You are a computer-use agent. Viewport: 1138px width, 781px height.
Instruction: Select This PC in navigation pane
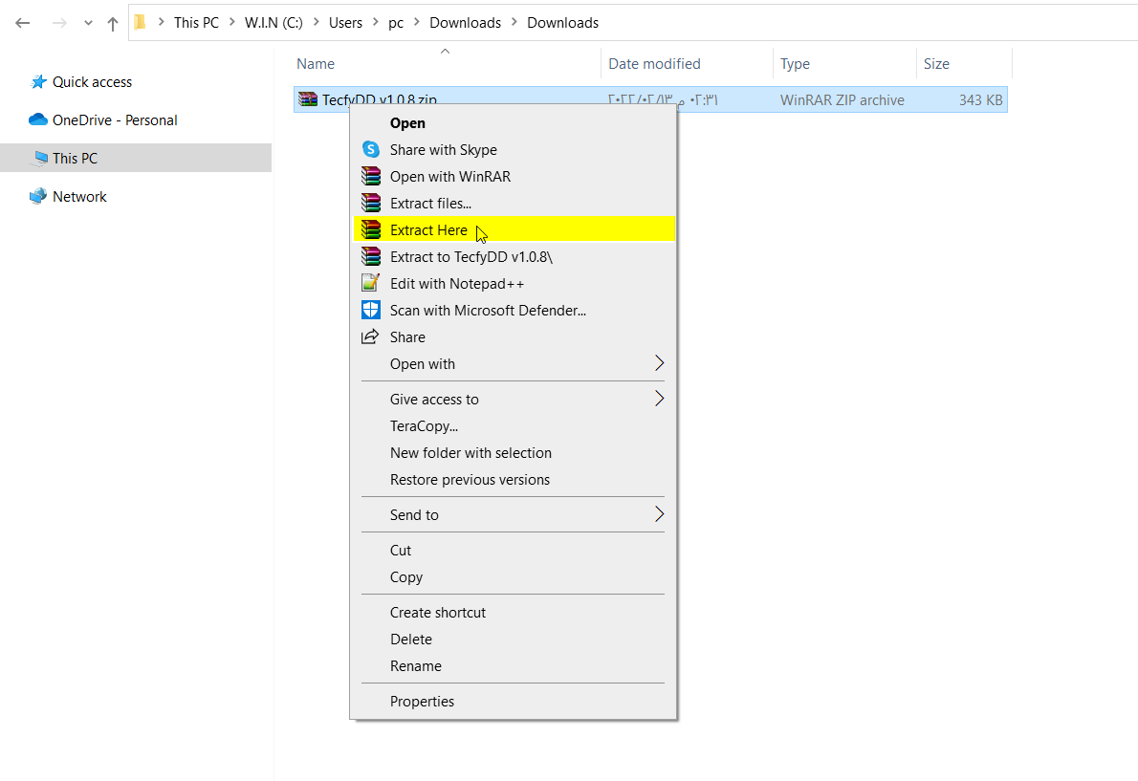75,159
